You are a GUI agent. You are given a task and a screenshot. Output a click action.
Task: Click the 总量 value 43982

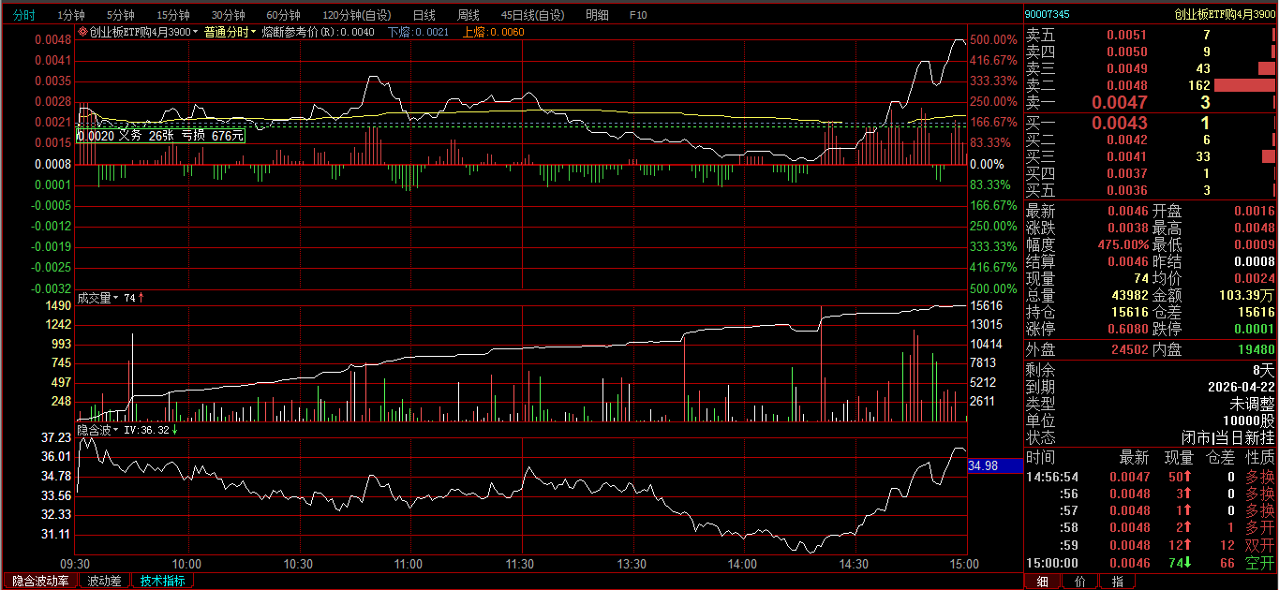click(x=1129, y=295)
